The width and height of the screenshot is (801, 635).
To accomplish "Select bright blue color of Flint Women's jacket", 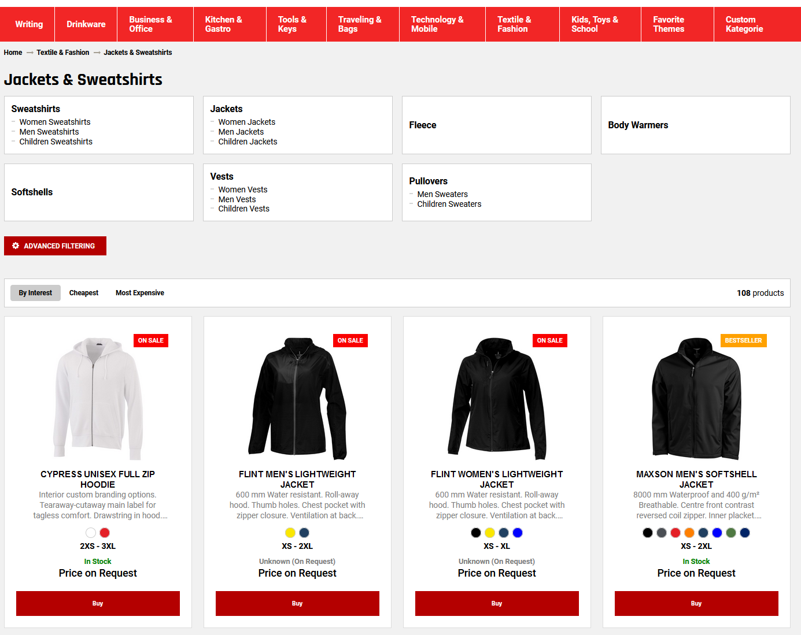I will [518, 533].
